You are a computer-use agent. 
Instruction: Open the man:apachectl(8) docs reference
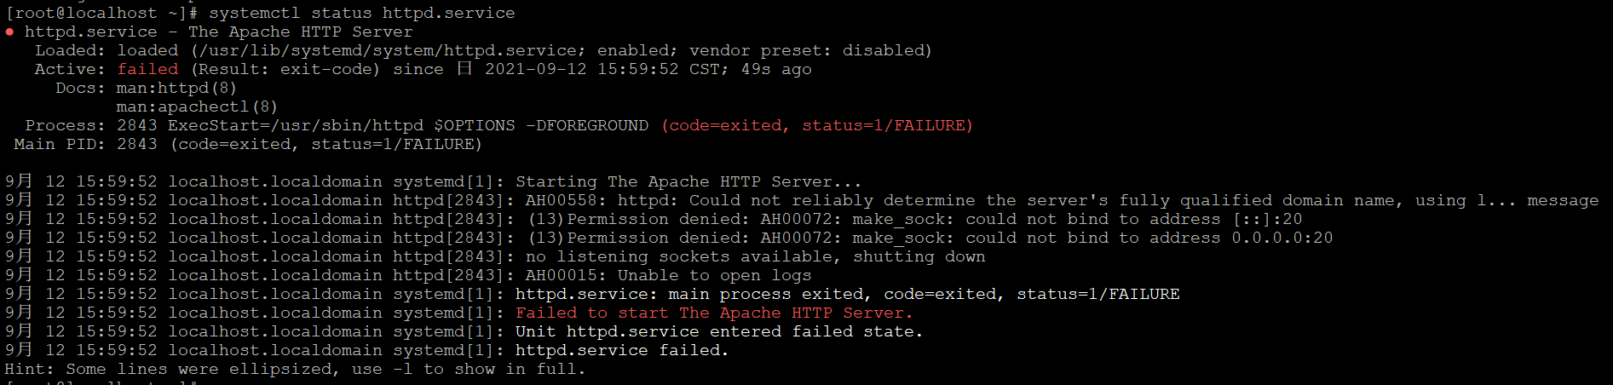[197, 106]
